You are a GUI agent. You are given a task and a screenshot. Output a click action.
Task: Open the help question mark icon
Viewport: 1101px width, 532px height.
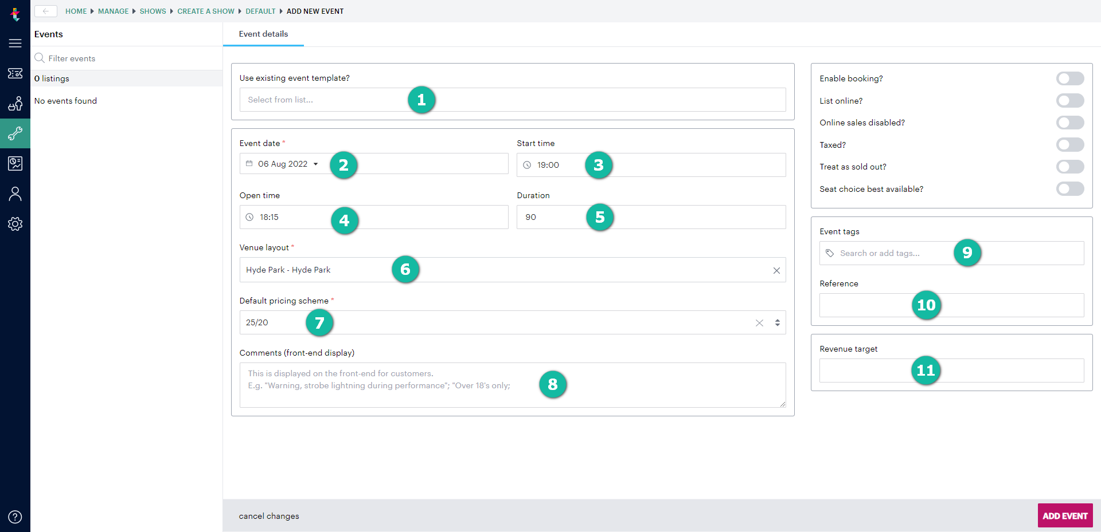(15, 517)
